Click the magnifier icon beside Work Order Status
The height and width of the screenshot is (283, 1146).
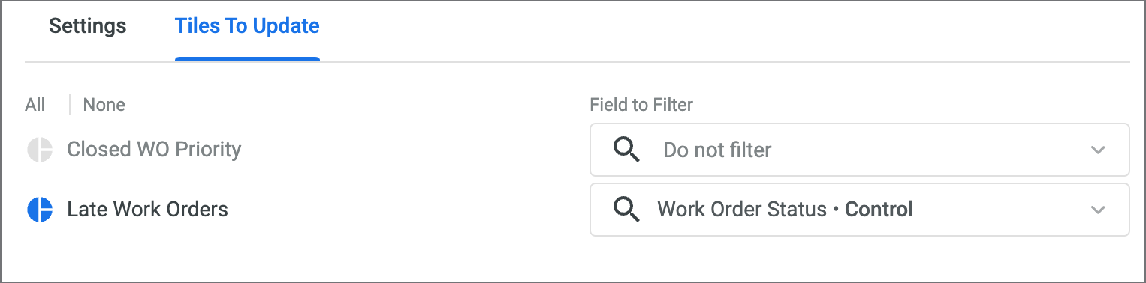tap(626, 210)
